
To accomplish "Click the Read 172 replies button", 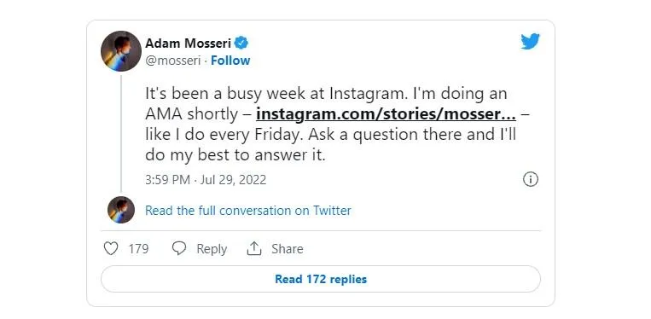I will [321, 279].
